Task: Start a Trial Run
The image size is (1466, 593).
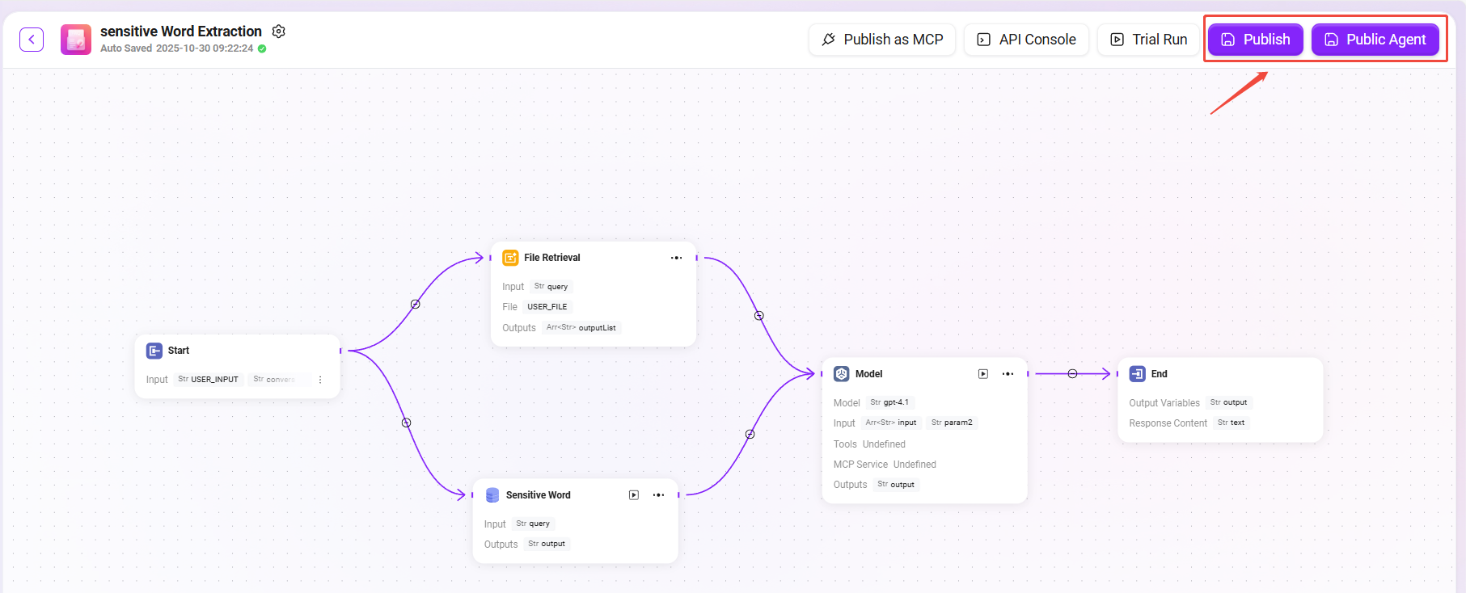Action: [1148, 40]
